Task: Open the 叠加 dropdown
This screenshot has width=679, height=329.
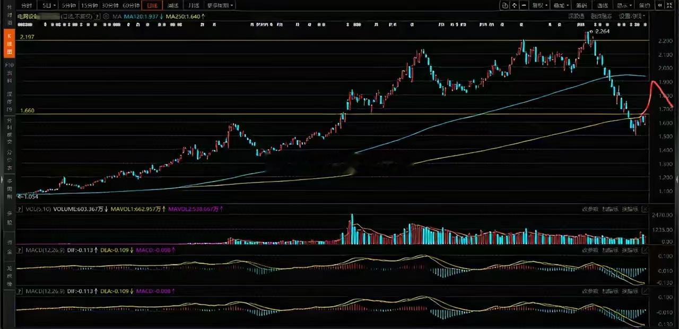Action: (x=560, y=5)
